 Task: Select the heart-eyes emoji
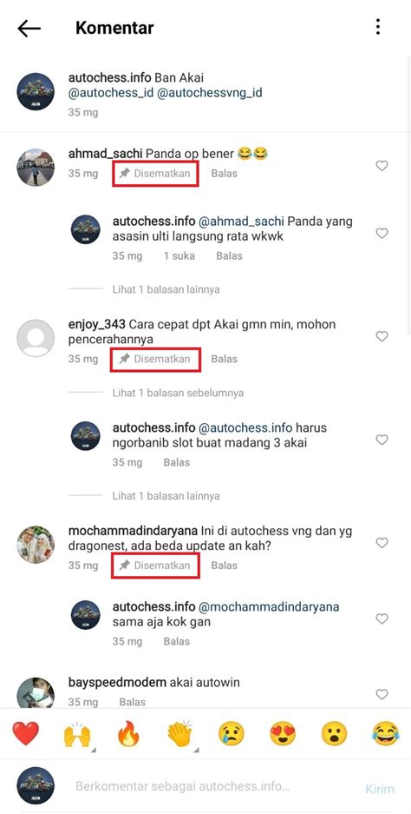click(283, 735)
